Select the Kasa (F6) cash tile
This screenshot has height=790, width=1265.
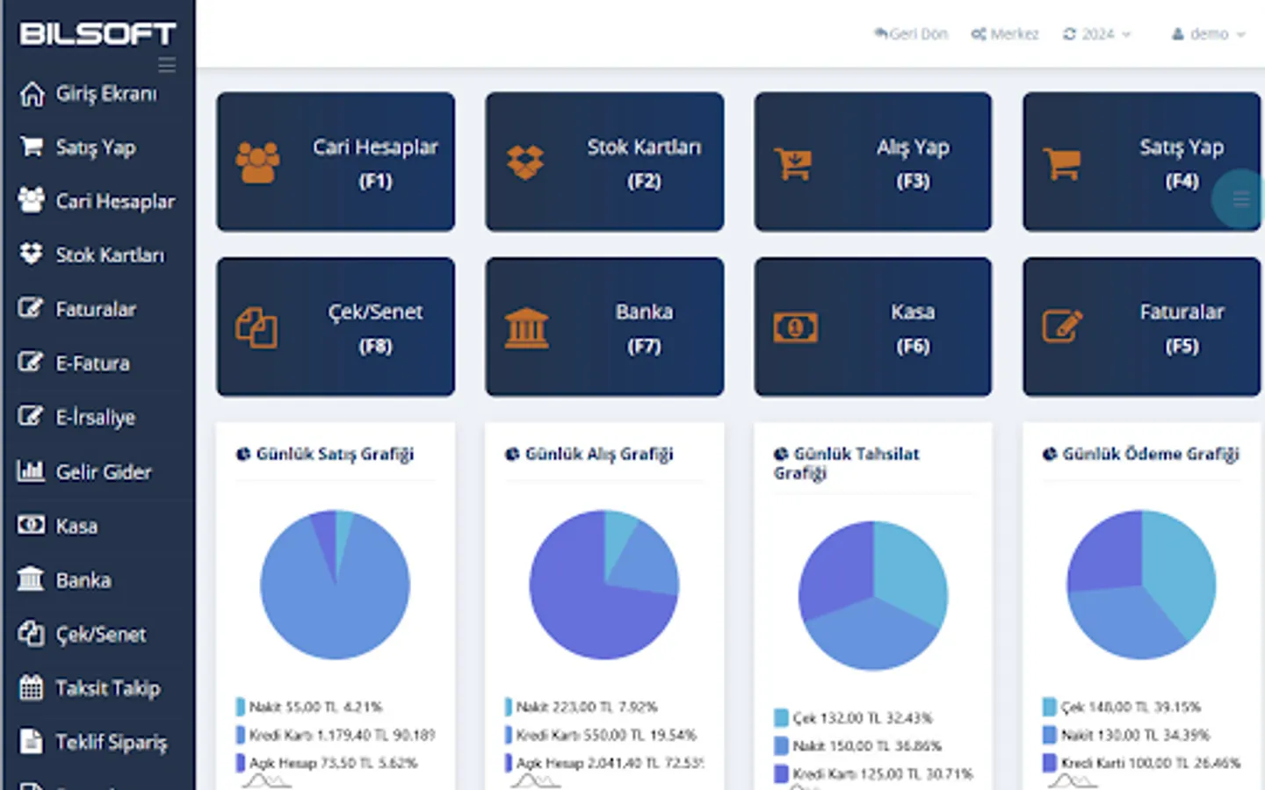pyautogui.click(x=872, y=326)
